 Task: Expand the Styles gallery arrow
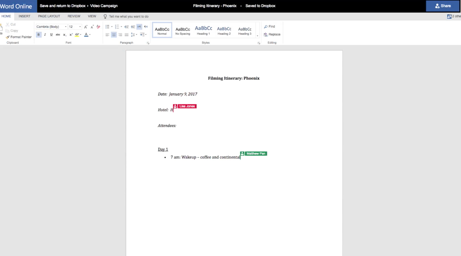tap(257, 36)
